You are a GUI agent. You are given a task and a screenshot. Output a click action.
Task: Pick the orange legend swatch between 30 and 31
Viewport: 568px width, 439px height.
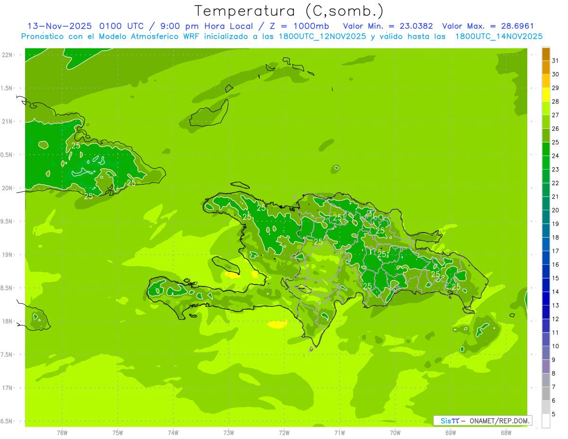pos(546,68)
